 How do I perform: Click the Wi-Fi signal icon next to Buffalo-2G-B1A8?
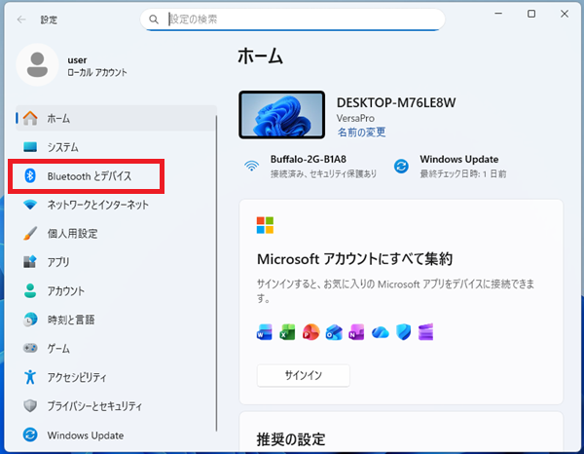click(x=252, y=166)
